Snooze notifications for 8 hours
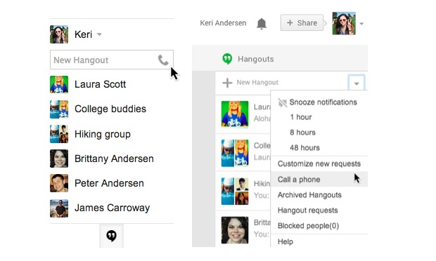Screen dimensions: 436x261 pos(302,133)
